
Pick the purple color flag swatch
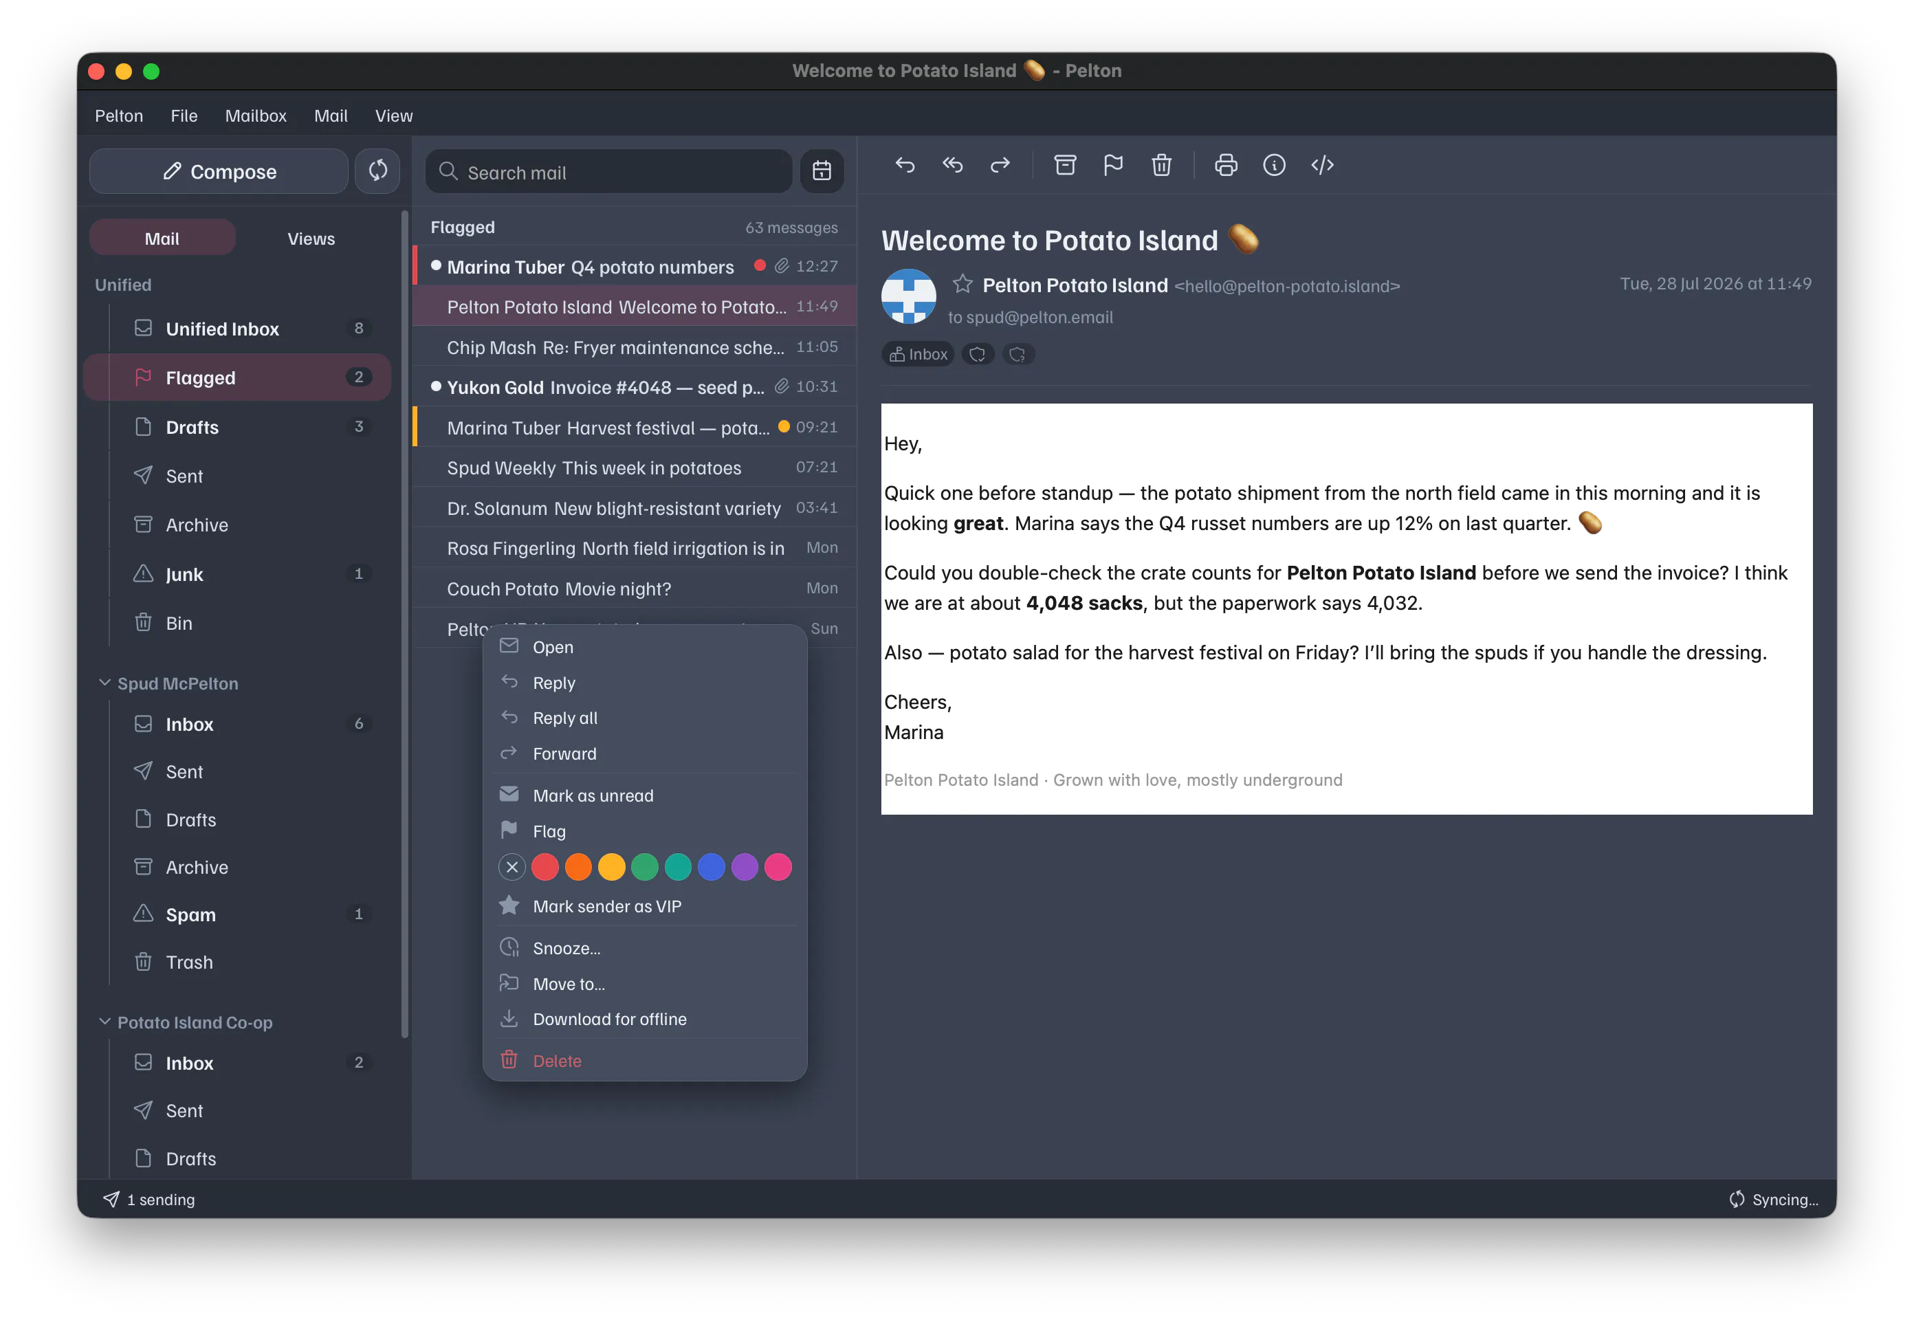pos(745,867)
